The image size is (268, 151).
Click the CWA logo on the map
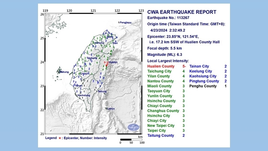tap(134, 127)
